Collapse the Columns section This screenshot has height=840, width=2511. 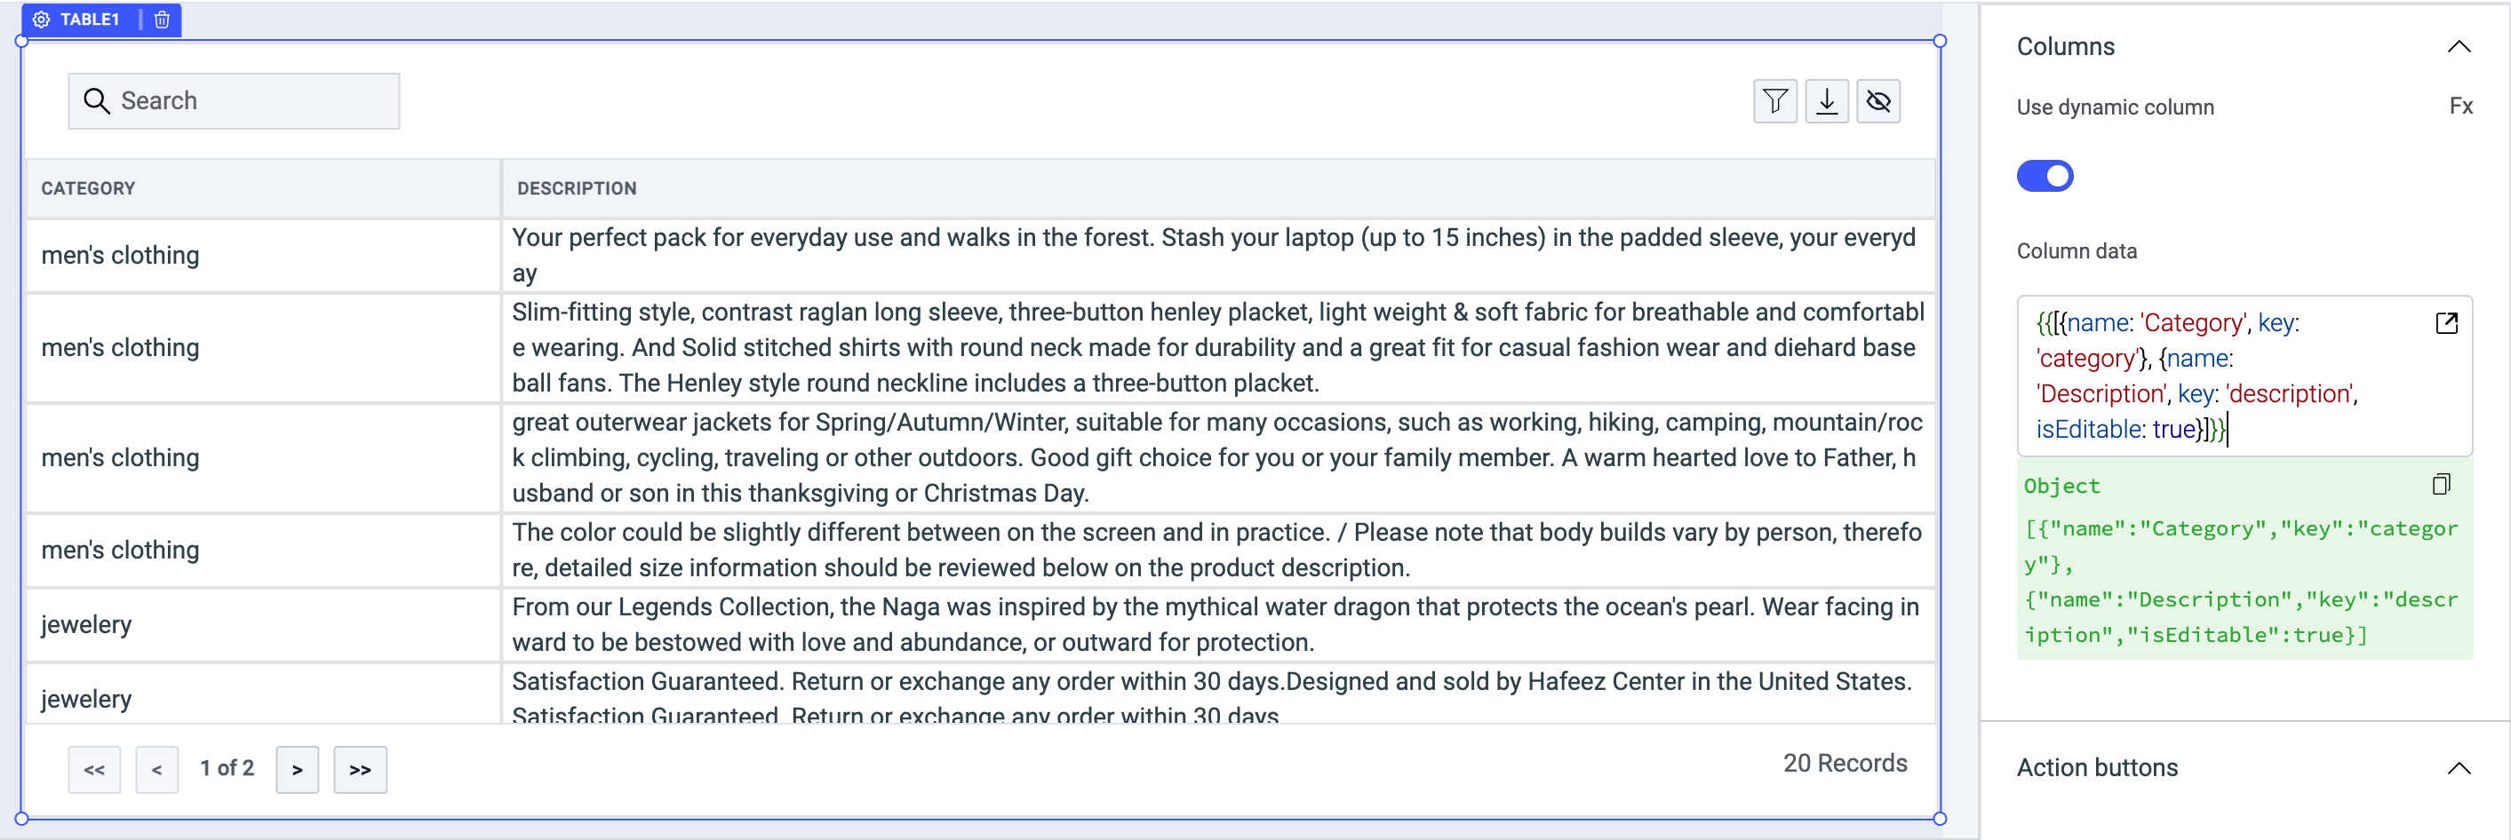pyautogui.click(x=2459, y=47)
